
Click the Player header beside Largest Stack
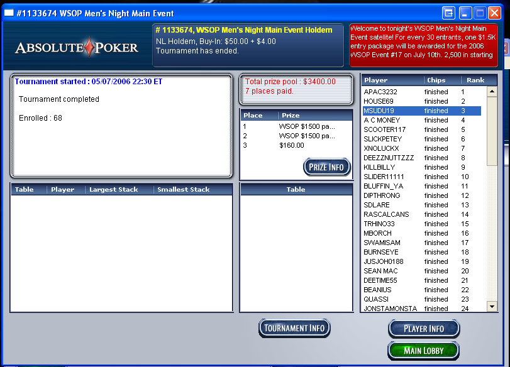tap(66, 190)
